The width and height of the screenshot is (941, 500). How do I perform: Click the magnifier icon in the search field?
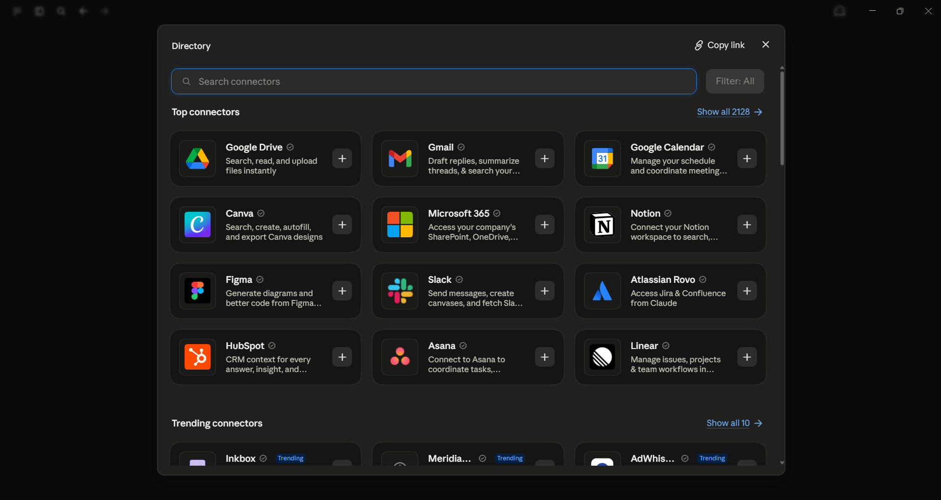tap(187, 81)
